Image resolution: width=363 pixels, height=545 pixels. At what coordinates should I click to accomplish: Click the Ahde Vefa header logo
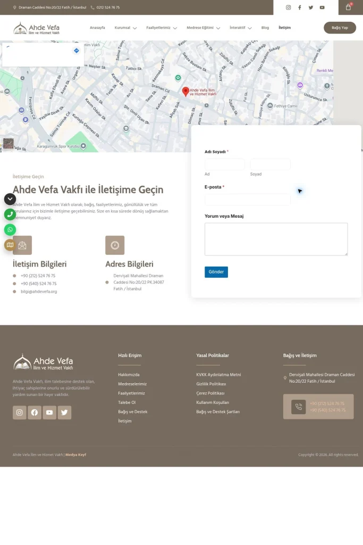(37, 28)
